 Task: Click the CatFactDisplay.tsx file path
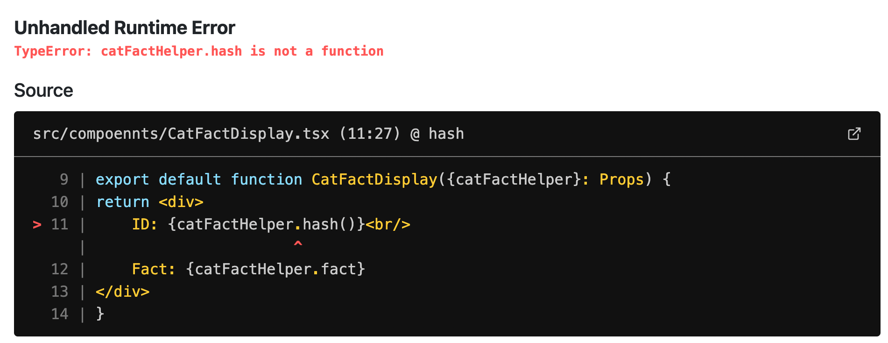[x=181, y=134]
